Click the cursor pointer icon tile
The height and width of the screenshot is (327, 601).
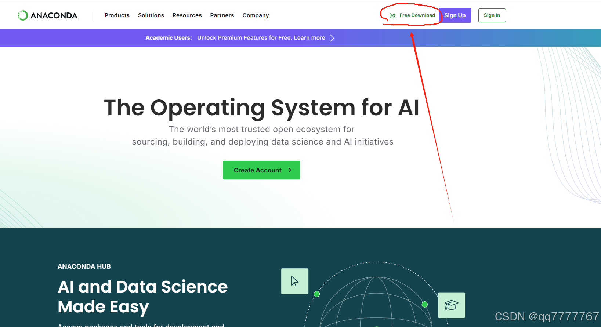click(x=295, y=281)
